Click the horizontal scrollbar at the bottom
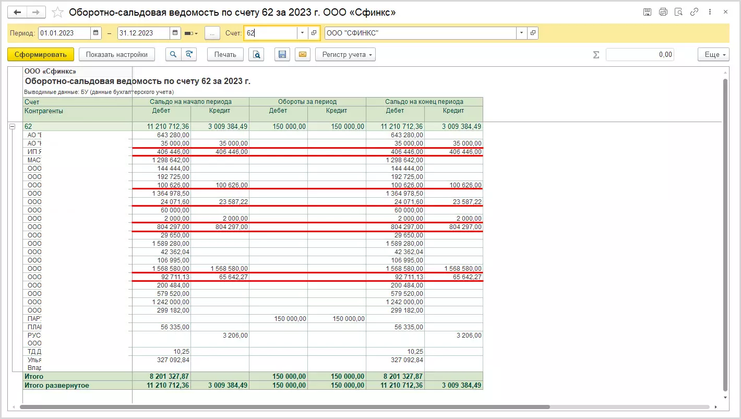 pyautogui.click(x=284, y=406)
